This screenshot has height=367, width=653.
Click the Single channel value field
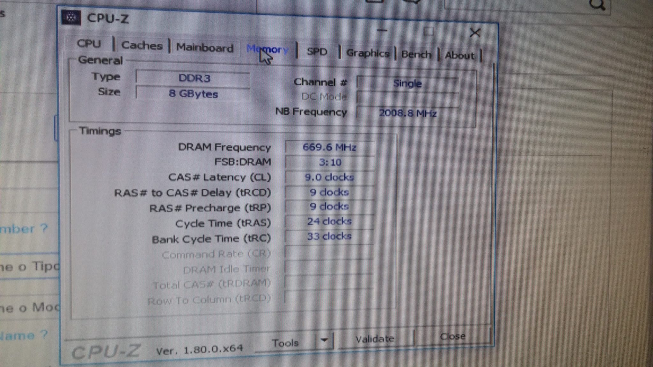[407, 83]
